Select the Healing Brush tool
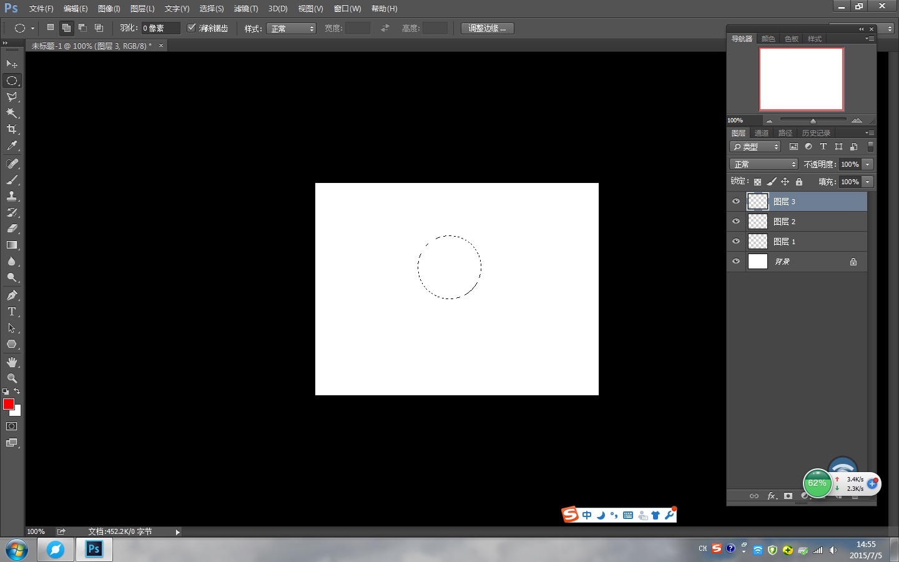This screenshot has height=562, width=899. point(12,164)
